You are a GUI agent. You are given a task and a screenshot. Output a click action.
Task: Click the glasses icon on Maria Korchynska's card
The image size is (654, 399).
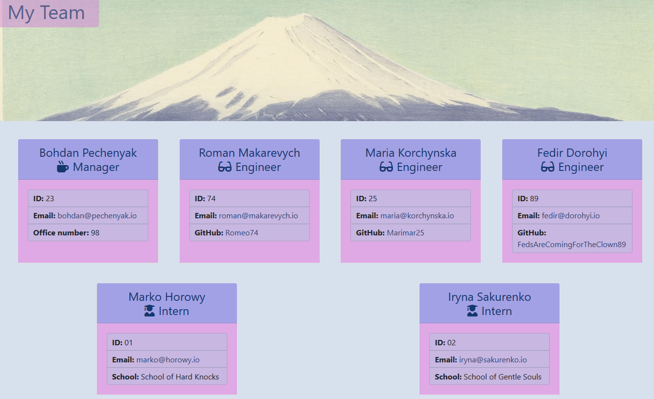tap(386, 167)
